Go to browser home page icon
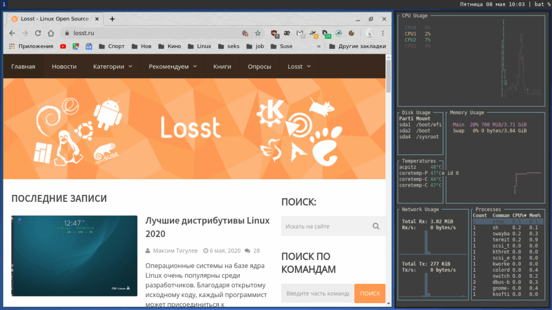 coord(51,33)
